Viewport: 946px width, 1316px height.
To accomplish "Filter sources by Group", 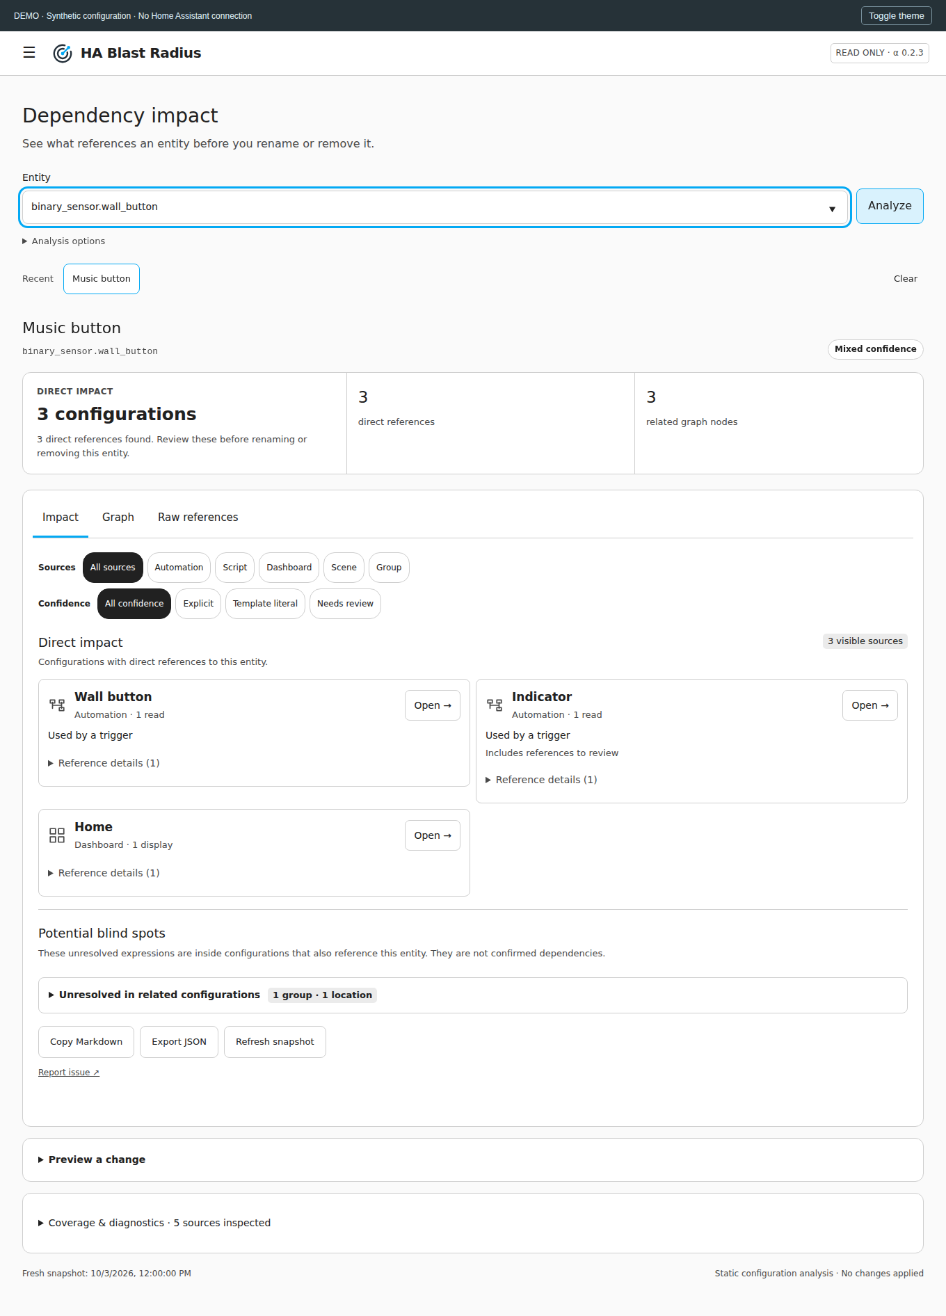I will 389,568.
